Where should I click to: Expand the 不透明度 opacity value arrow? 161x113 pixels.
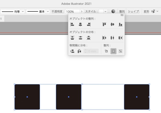[x=82, y=12]
